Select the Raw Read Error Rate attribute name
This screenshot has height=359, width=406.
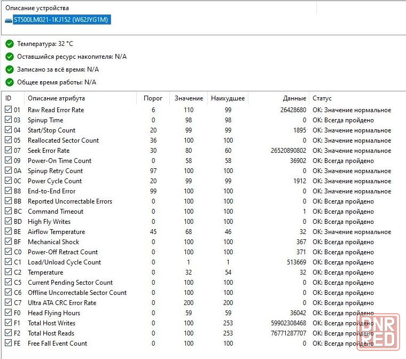coord(56,110)
